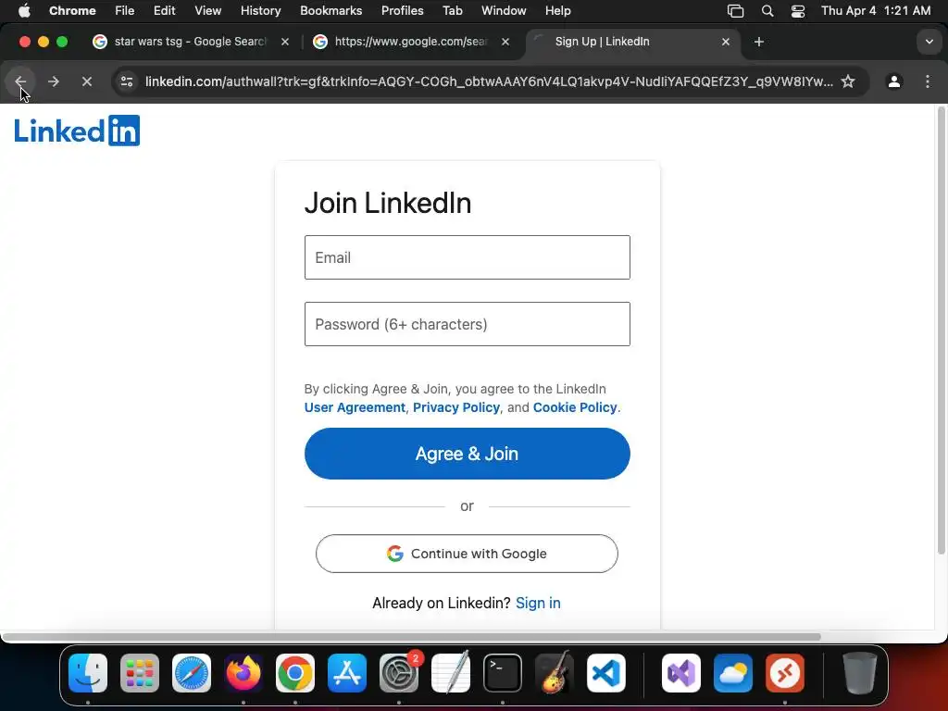
Task: Open Chrome's three-dot menu
Action: coord(928,81)
